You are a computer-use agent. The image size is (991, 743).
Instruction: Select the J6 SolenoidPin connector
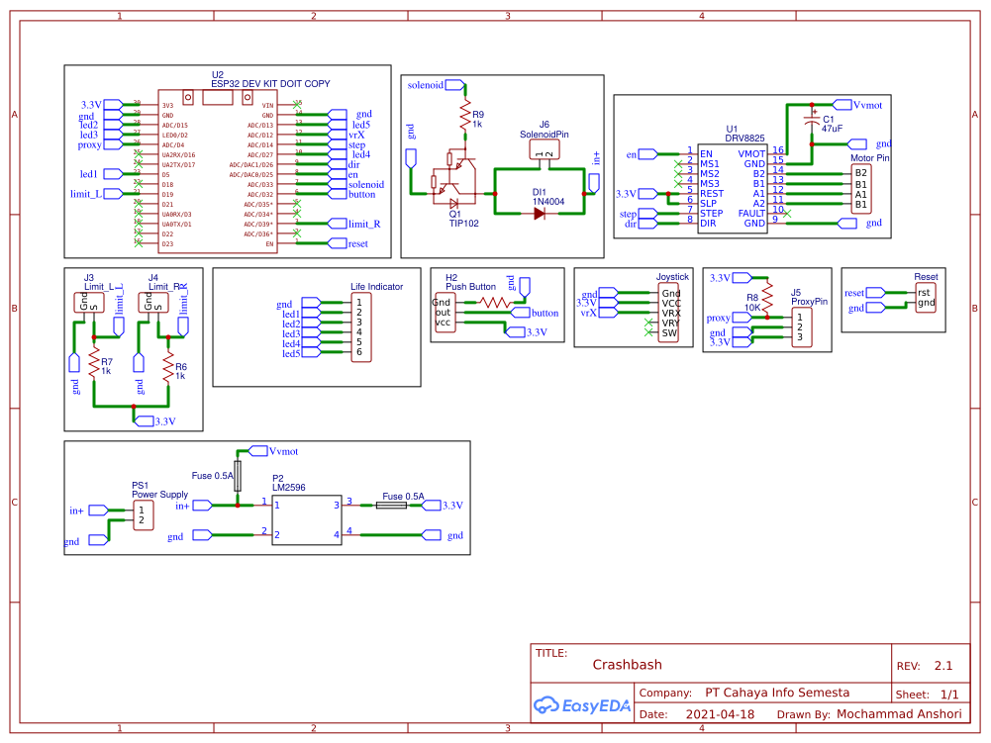545,150
